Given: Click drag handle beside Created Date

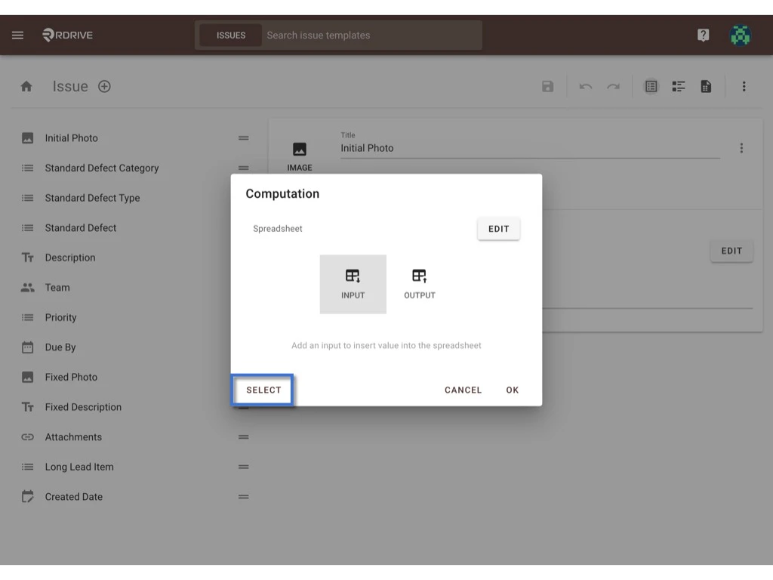Looking at the screenshot, I should [244, 497].
